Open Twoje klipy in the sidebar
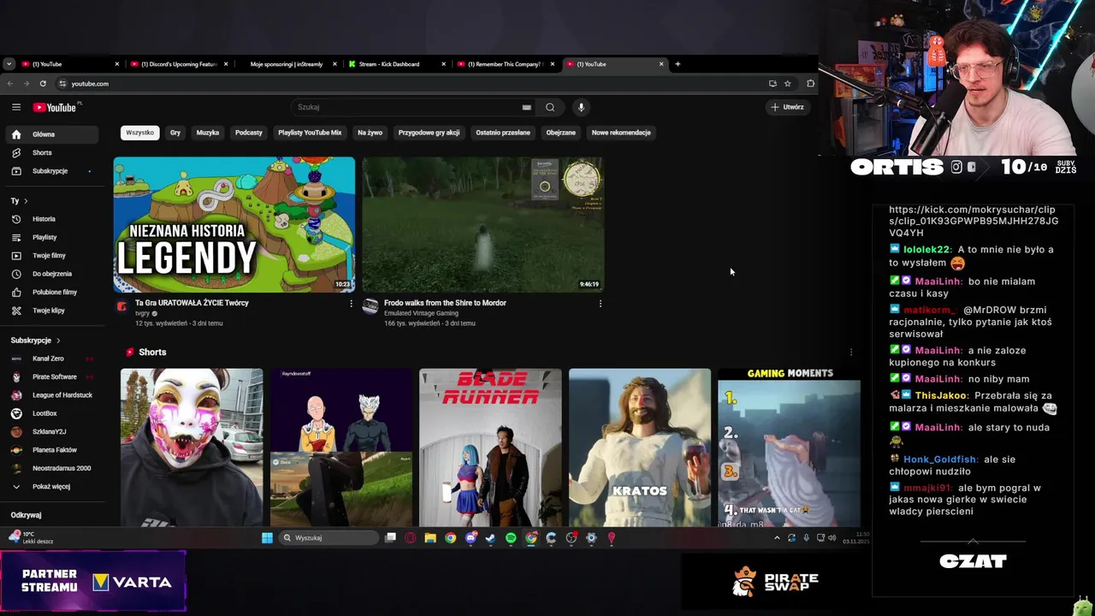1095x616 pixels. [x=53, y=311]
